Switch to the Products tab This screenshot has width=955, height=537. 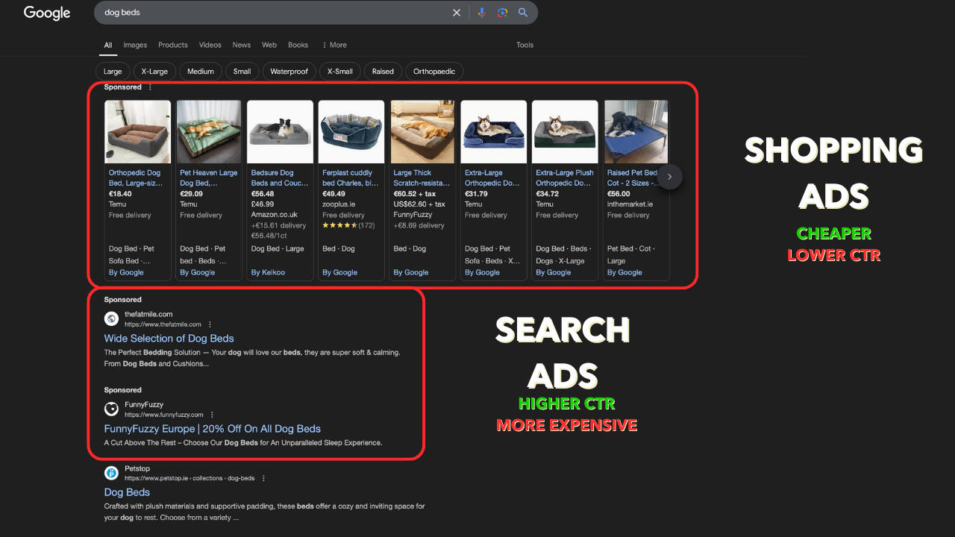[x=173, y=45]
